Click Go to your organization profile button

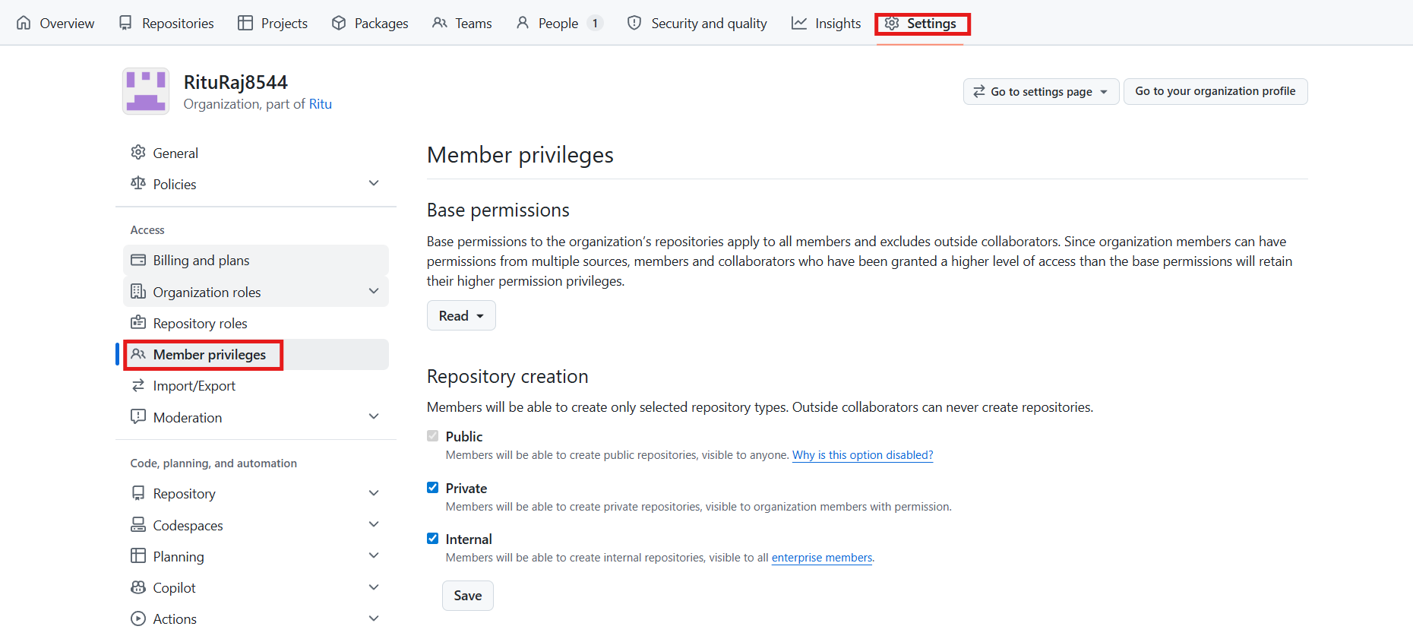click(x=1215, y=91)
